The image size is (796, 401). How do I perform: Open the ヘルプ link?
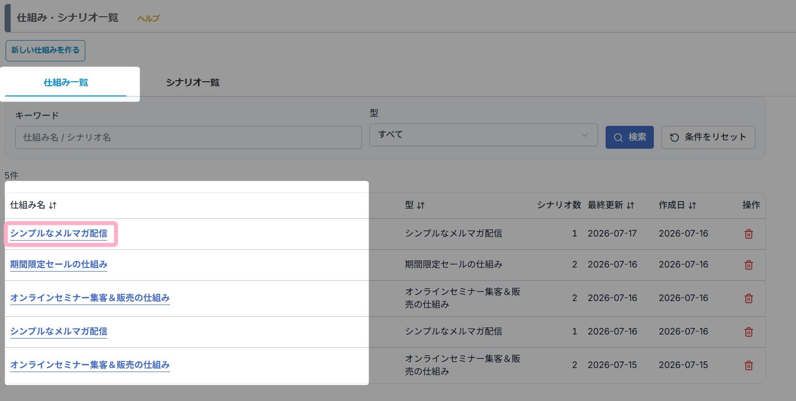pyautogui.click(x=148, y=18)
